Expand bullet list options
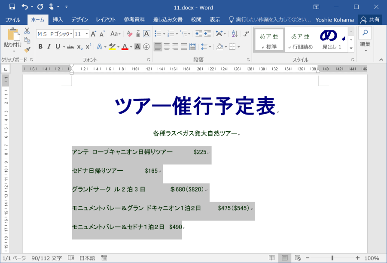Screen dimensions: 387x263 (x=164, y=34)
